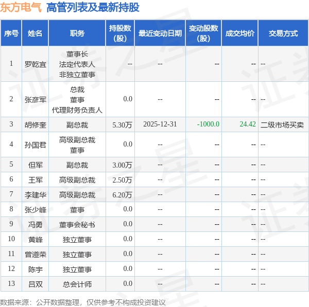The height and width of the screenshot is (307, 309).
Task: Click 高级副总裁 in 孙国君's row
Action: (77, 140)
